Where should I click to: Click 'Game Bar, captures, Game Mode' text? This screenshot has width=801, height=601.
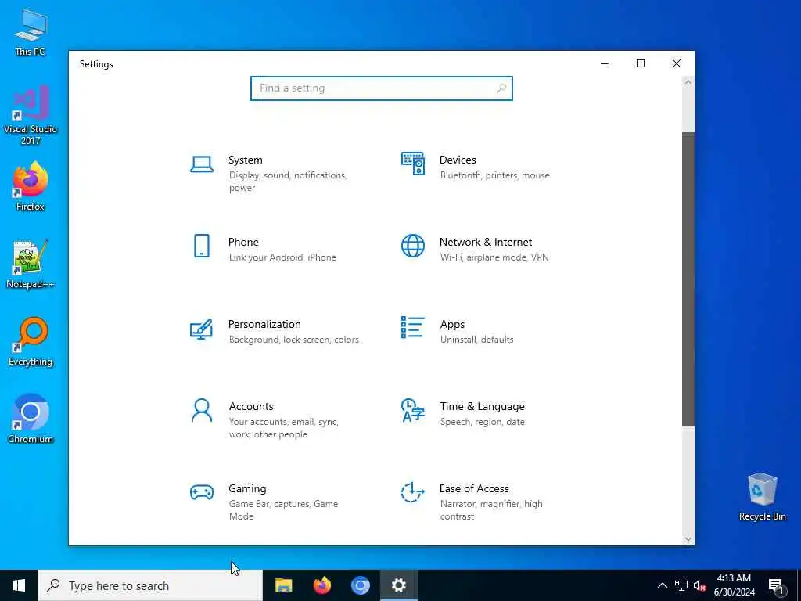coord(283,510)
